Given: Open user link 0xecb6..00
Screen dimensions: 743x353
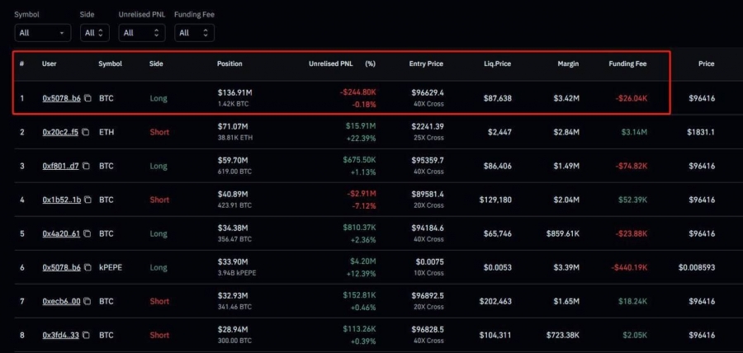Looking at the screenshot, I should tap(61, 301).
